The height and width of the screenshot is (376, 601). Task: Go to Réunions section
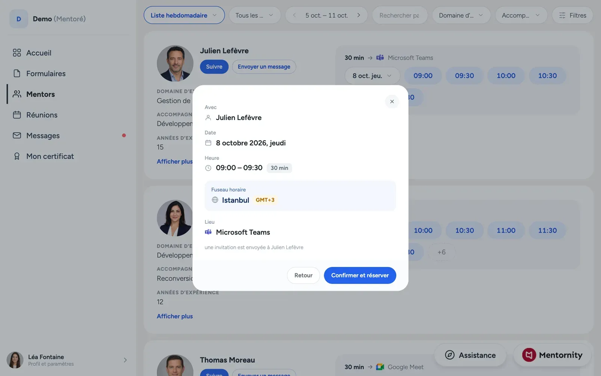point(35,115)
